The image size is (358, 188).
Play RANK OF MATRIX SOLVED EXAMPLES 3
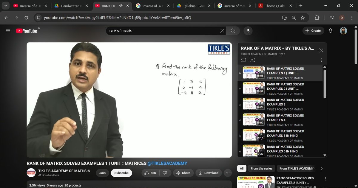[x=280, y=104]
